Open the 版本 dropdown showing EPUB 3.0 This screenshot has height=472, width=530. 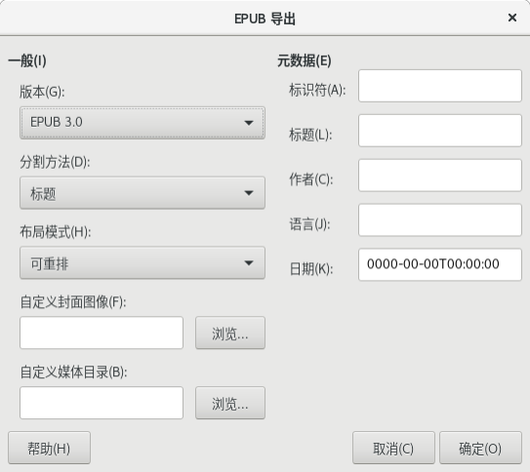[x=143, y=123]
